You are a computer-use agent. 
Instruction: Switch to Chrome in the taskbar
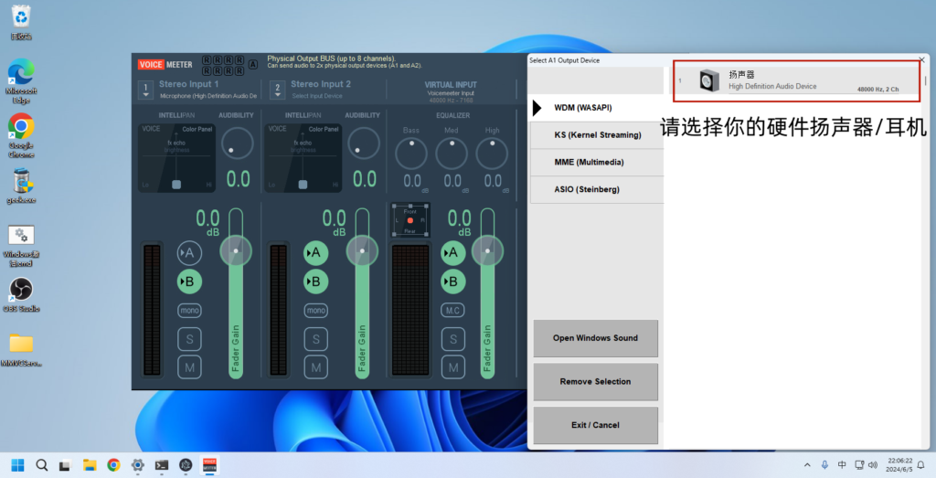(113, 465)
